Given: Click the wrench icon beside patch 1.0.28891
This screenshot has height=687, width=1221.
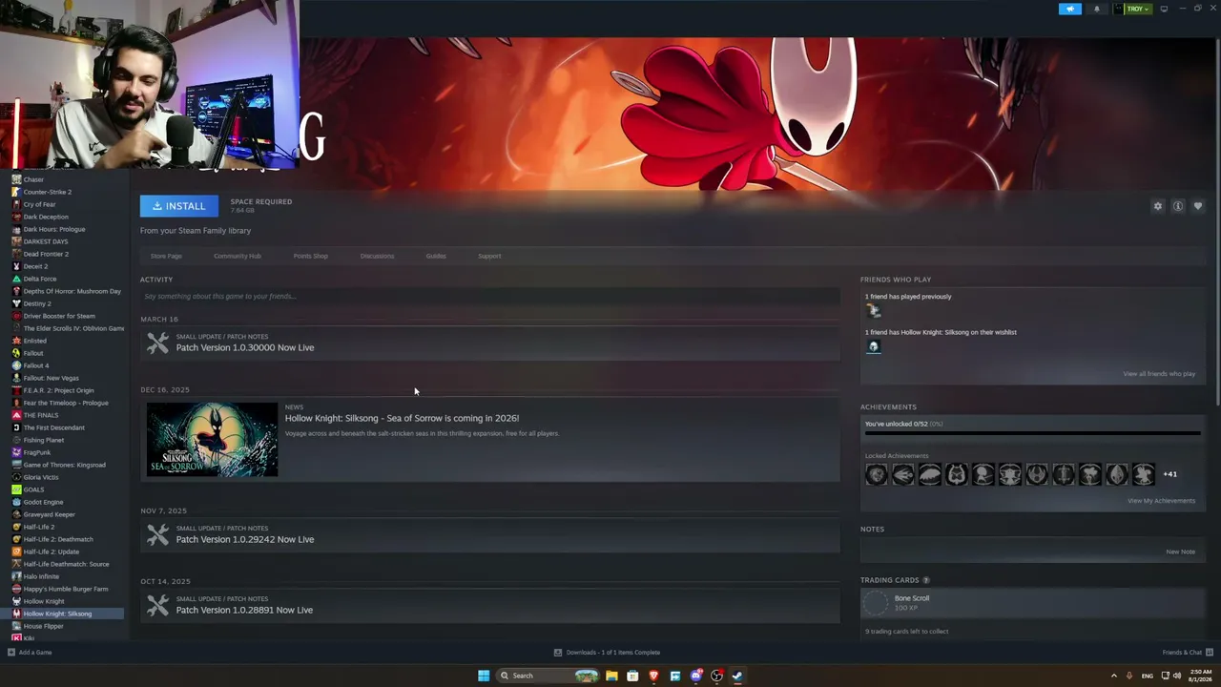Looking at the screenshot, I should (x=157, y=605).
